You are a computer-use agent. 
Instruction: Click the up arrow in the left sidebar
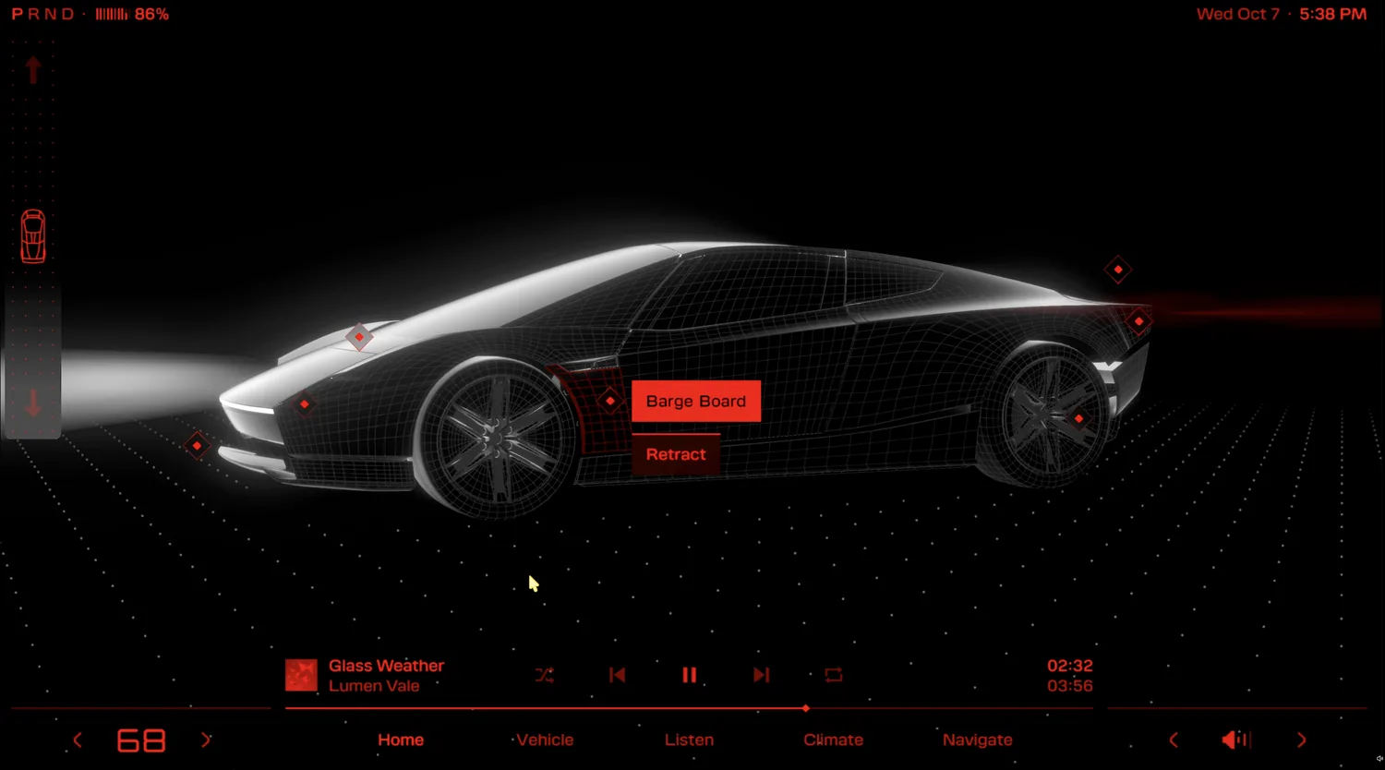[33, 70]
